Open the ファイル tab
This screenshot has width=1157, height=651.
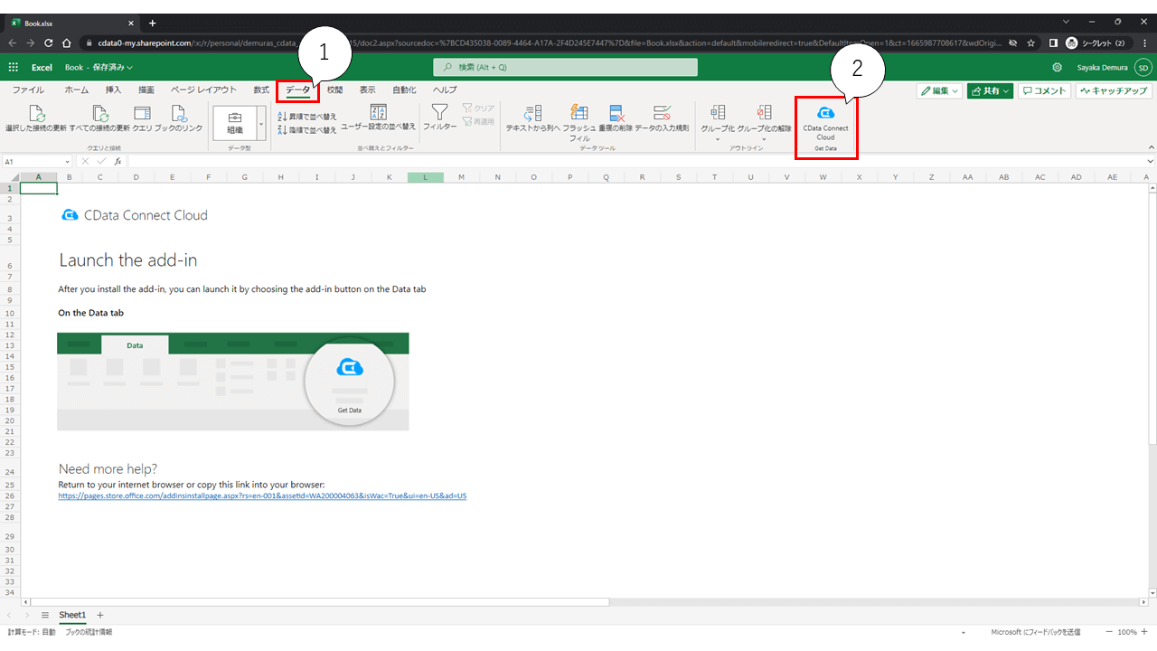click(28, 90)
